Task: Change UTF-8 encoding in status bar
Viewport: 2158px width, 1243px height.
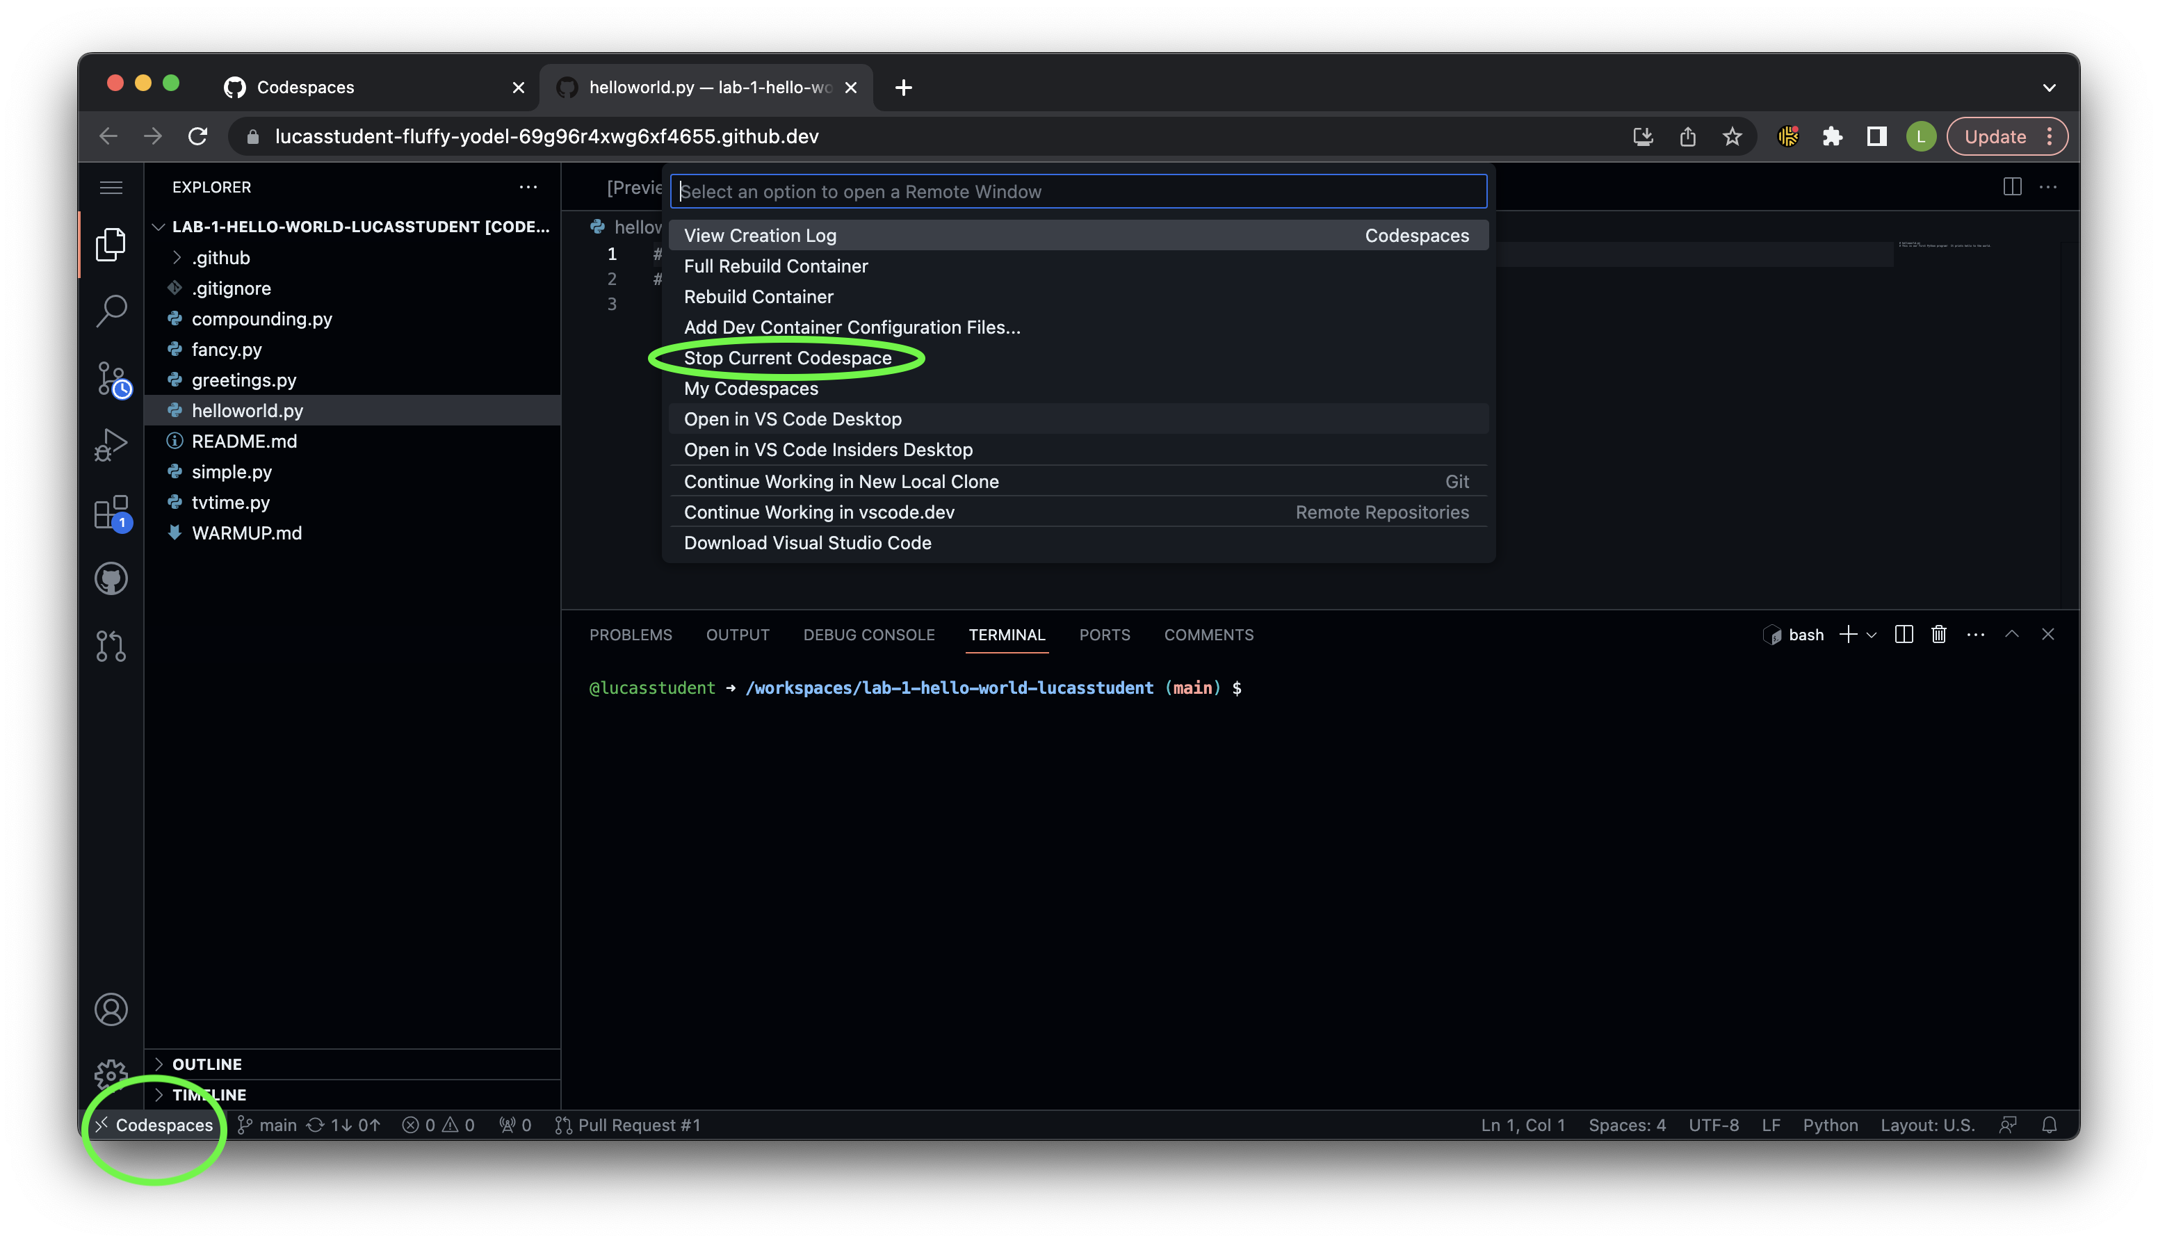Action: 1713,1126
